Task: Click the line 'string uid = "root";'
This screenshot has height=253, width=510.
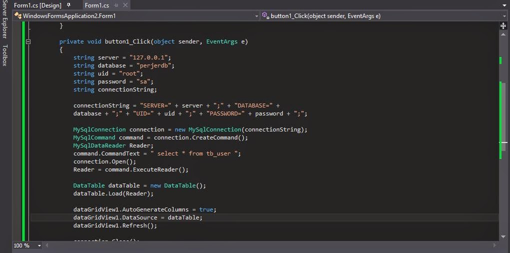Action: point(108,73)
